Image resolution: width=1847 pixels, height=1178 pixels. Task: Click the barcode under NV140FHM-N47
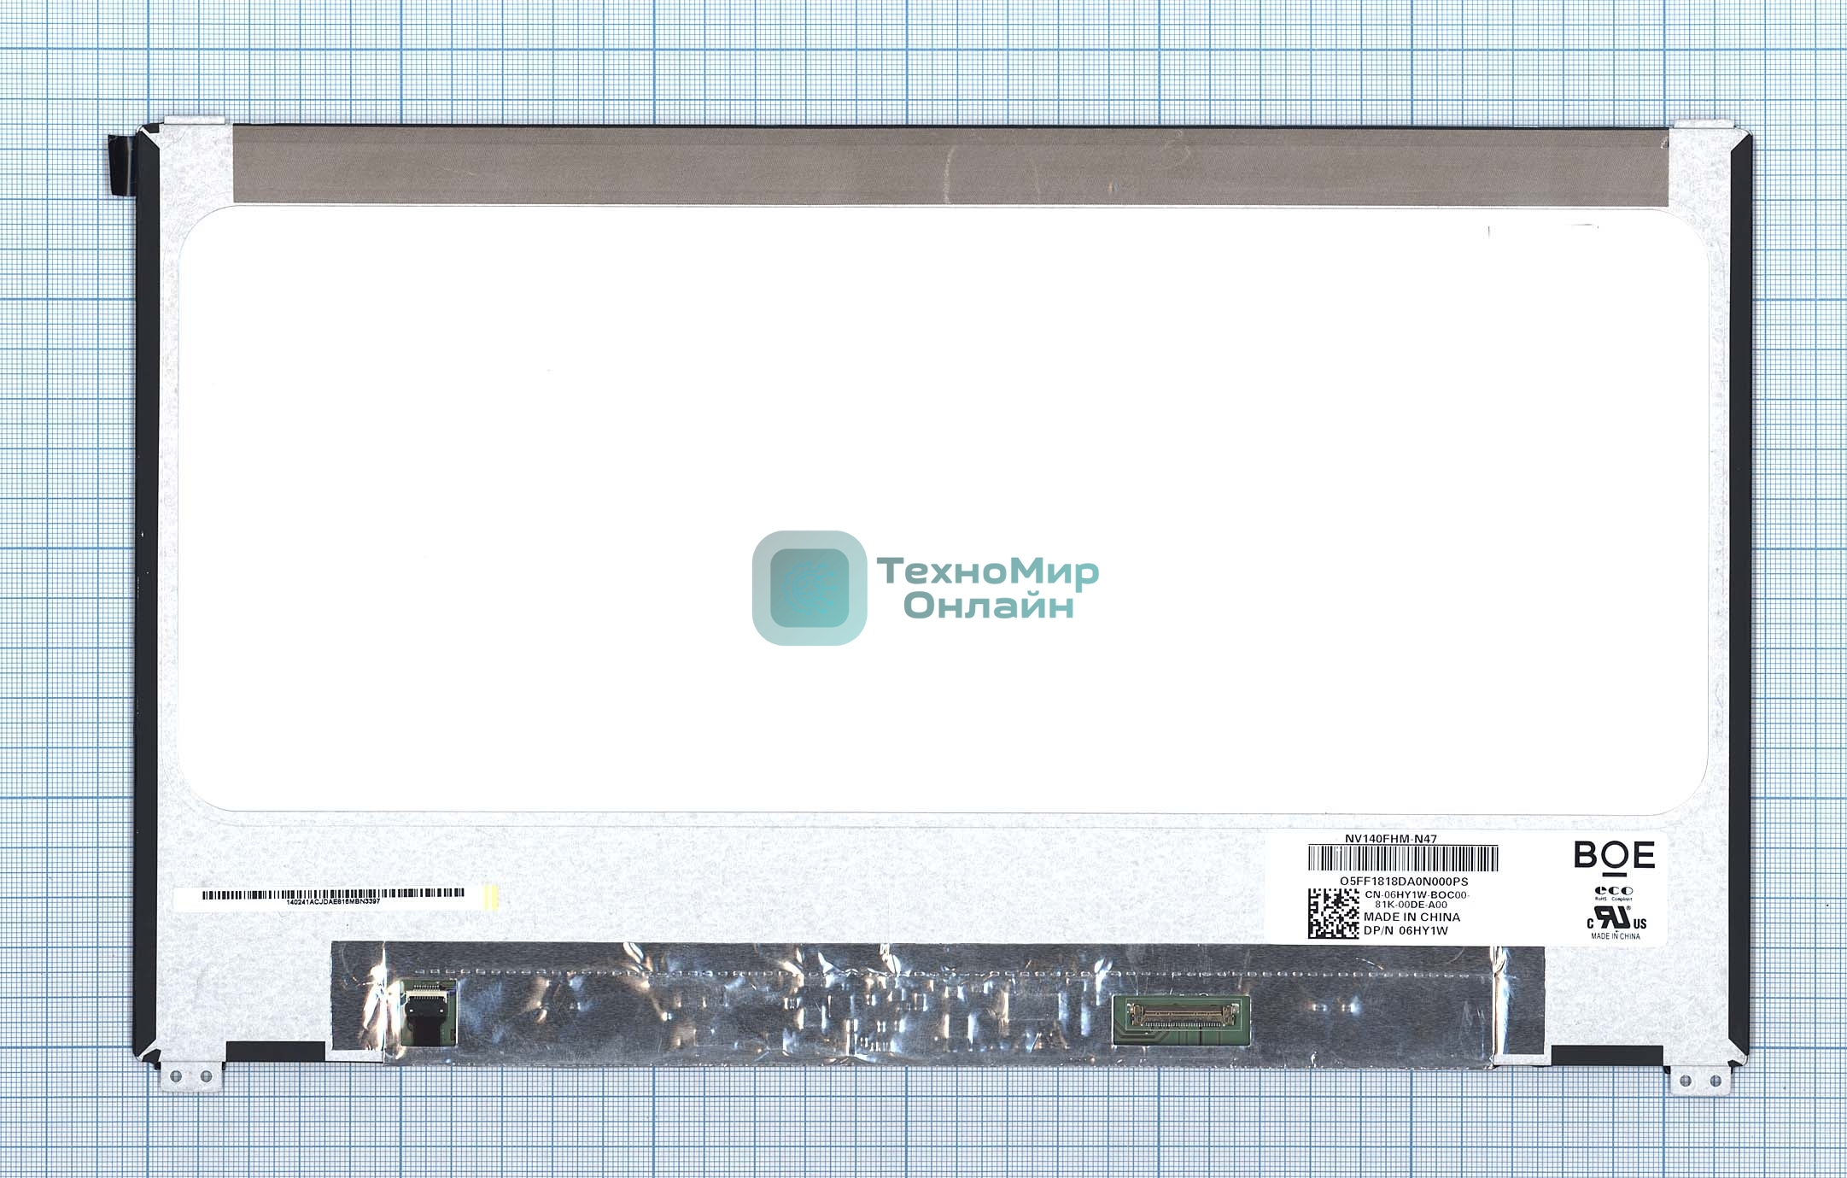pyautogui.click(x=1403, y=858)
